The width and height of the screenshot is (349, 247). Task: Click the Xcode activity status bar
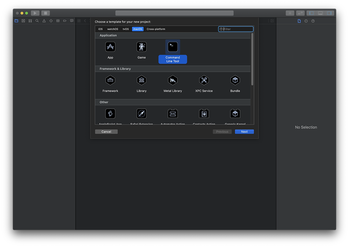pos(174,13)
